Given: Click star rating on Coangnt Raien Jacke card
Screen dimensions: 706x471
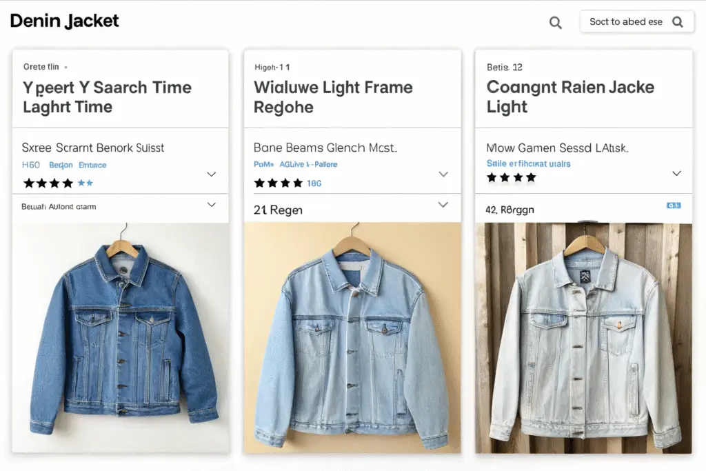Looking at the screenshot, I should (511, 178).
